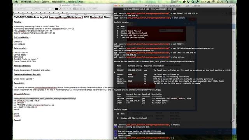Click the 'sysinfo' line in document

click(16, 116)
